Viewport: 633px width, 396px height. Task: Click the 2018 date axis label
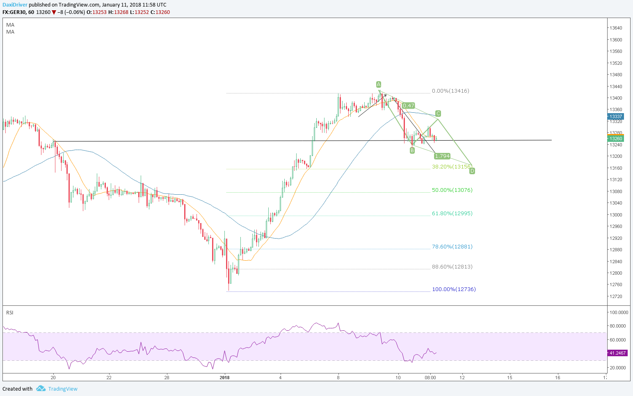pos(224,378)
